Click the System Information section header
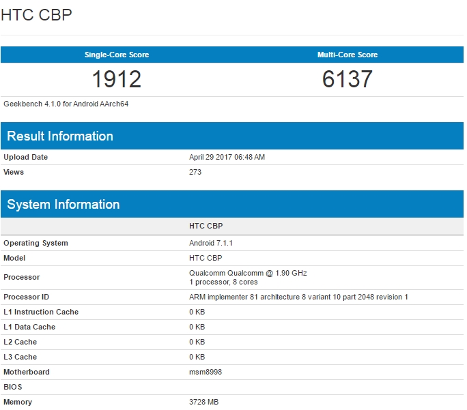The height and width of the screenshot is (410, 467). click(x=63, y=204)
